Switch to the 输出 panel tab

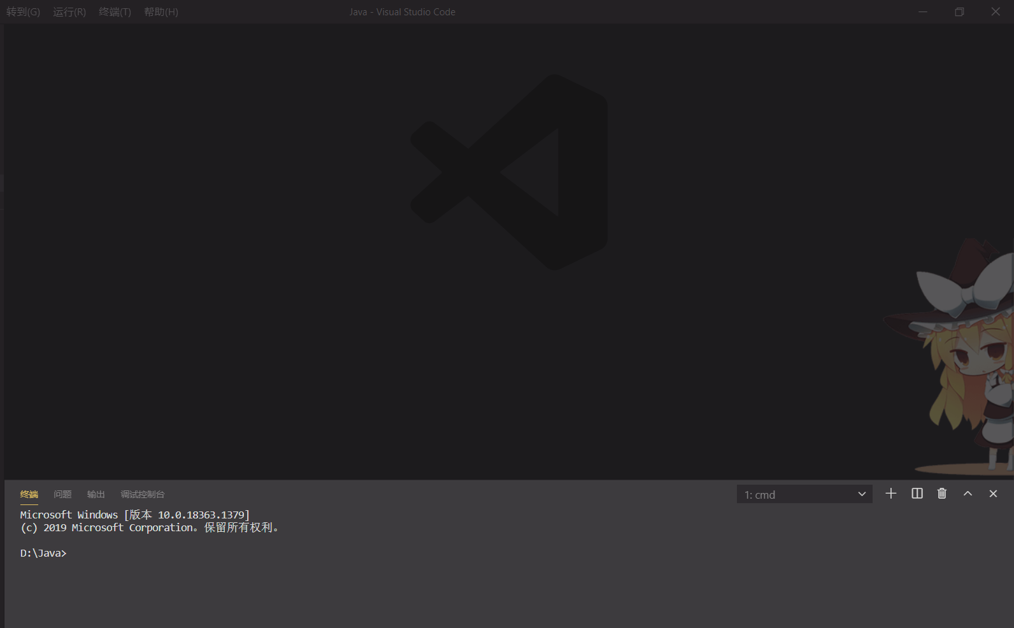tap(96, 494)
